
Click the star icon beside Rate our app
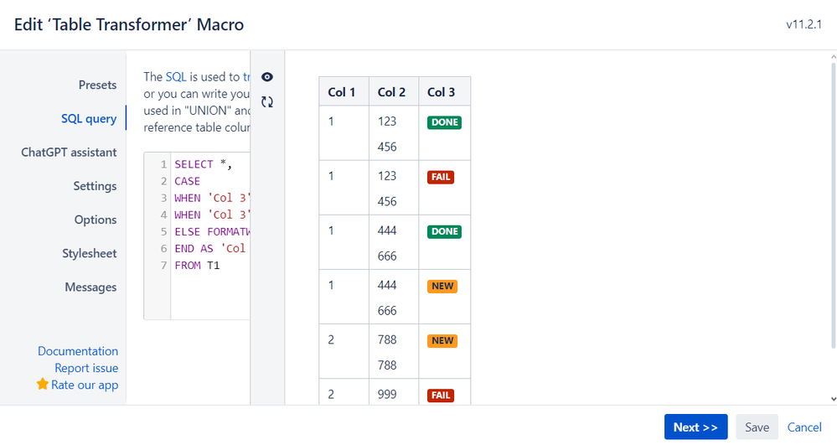tap(43, 385)
